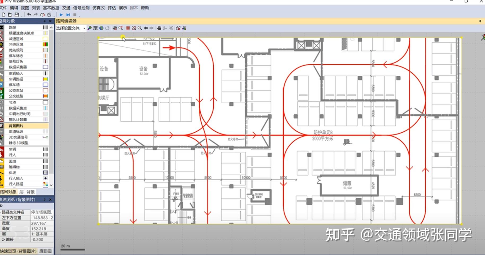Click the 减速区域 yellow color swatch
This screenshot has height=255, width=485.
tap(46, 39)
